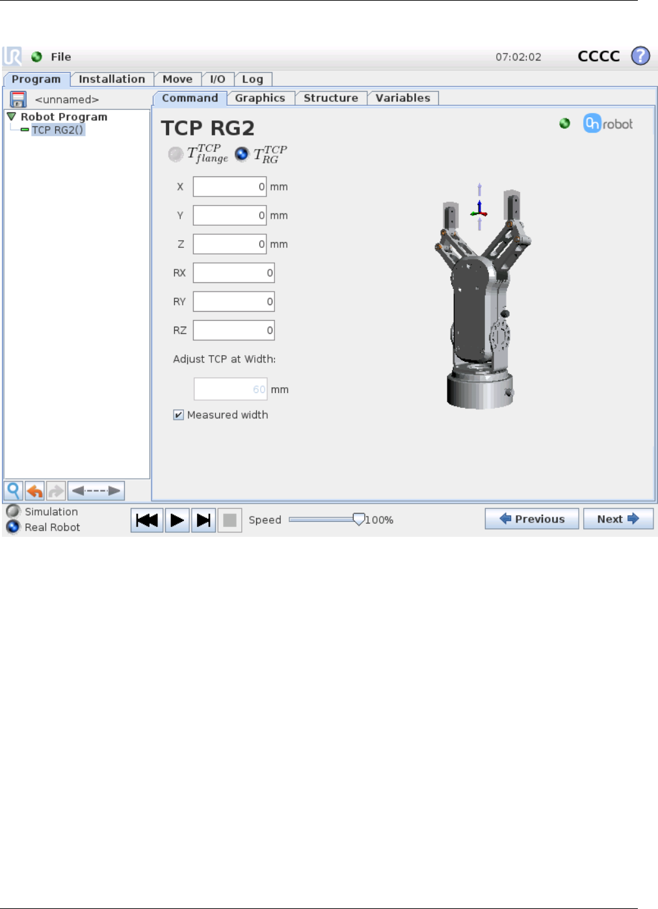Click the green gripper status indicator
The height and width of the screenshot is (909, 658).
(564, 124)
